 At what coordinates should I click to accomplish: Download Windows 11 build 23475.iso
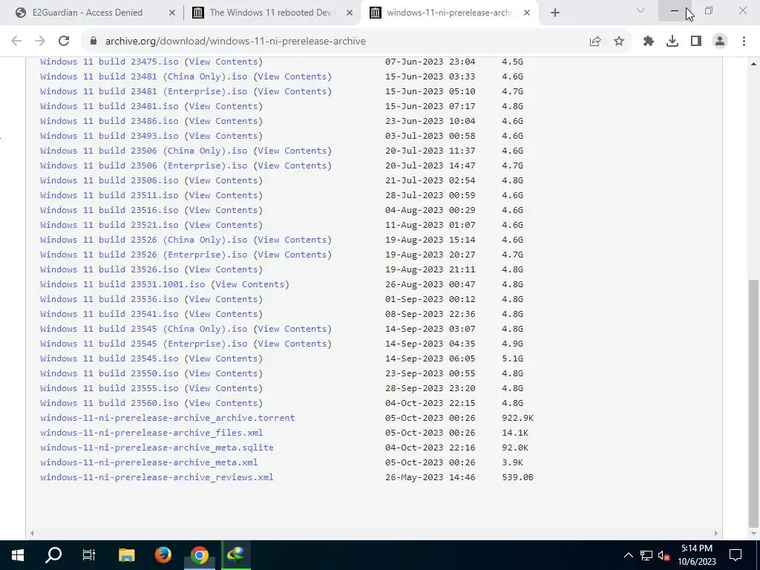pos(109,62)
